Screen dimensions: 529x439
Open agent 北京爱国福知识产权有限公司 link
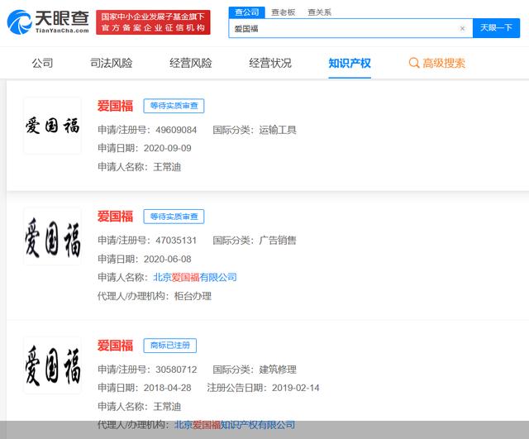coord(235,425)
